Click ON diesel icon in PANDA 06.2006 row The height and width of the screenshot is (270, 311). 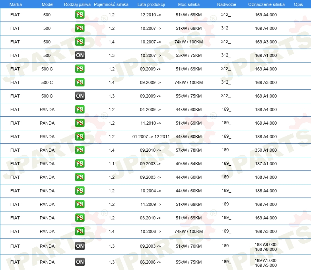80,262
